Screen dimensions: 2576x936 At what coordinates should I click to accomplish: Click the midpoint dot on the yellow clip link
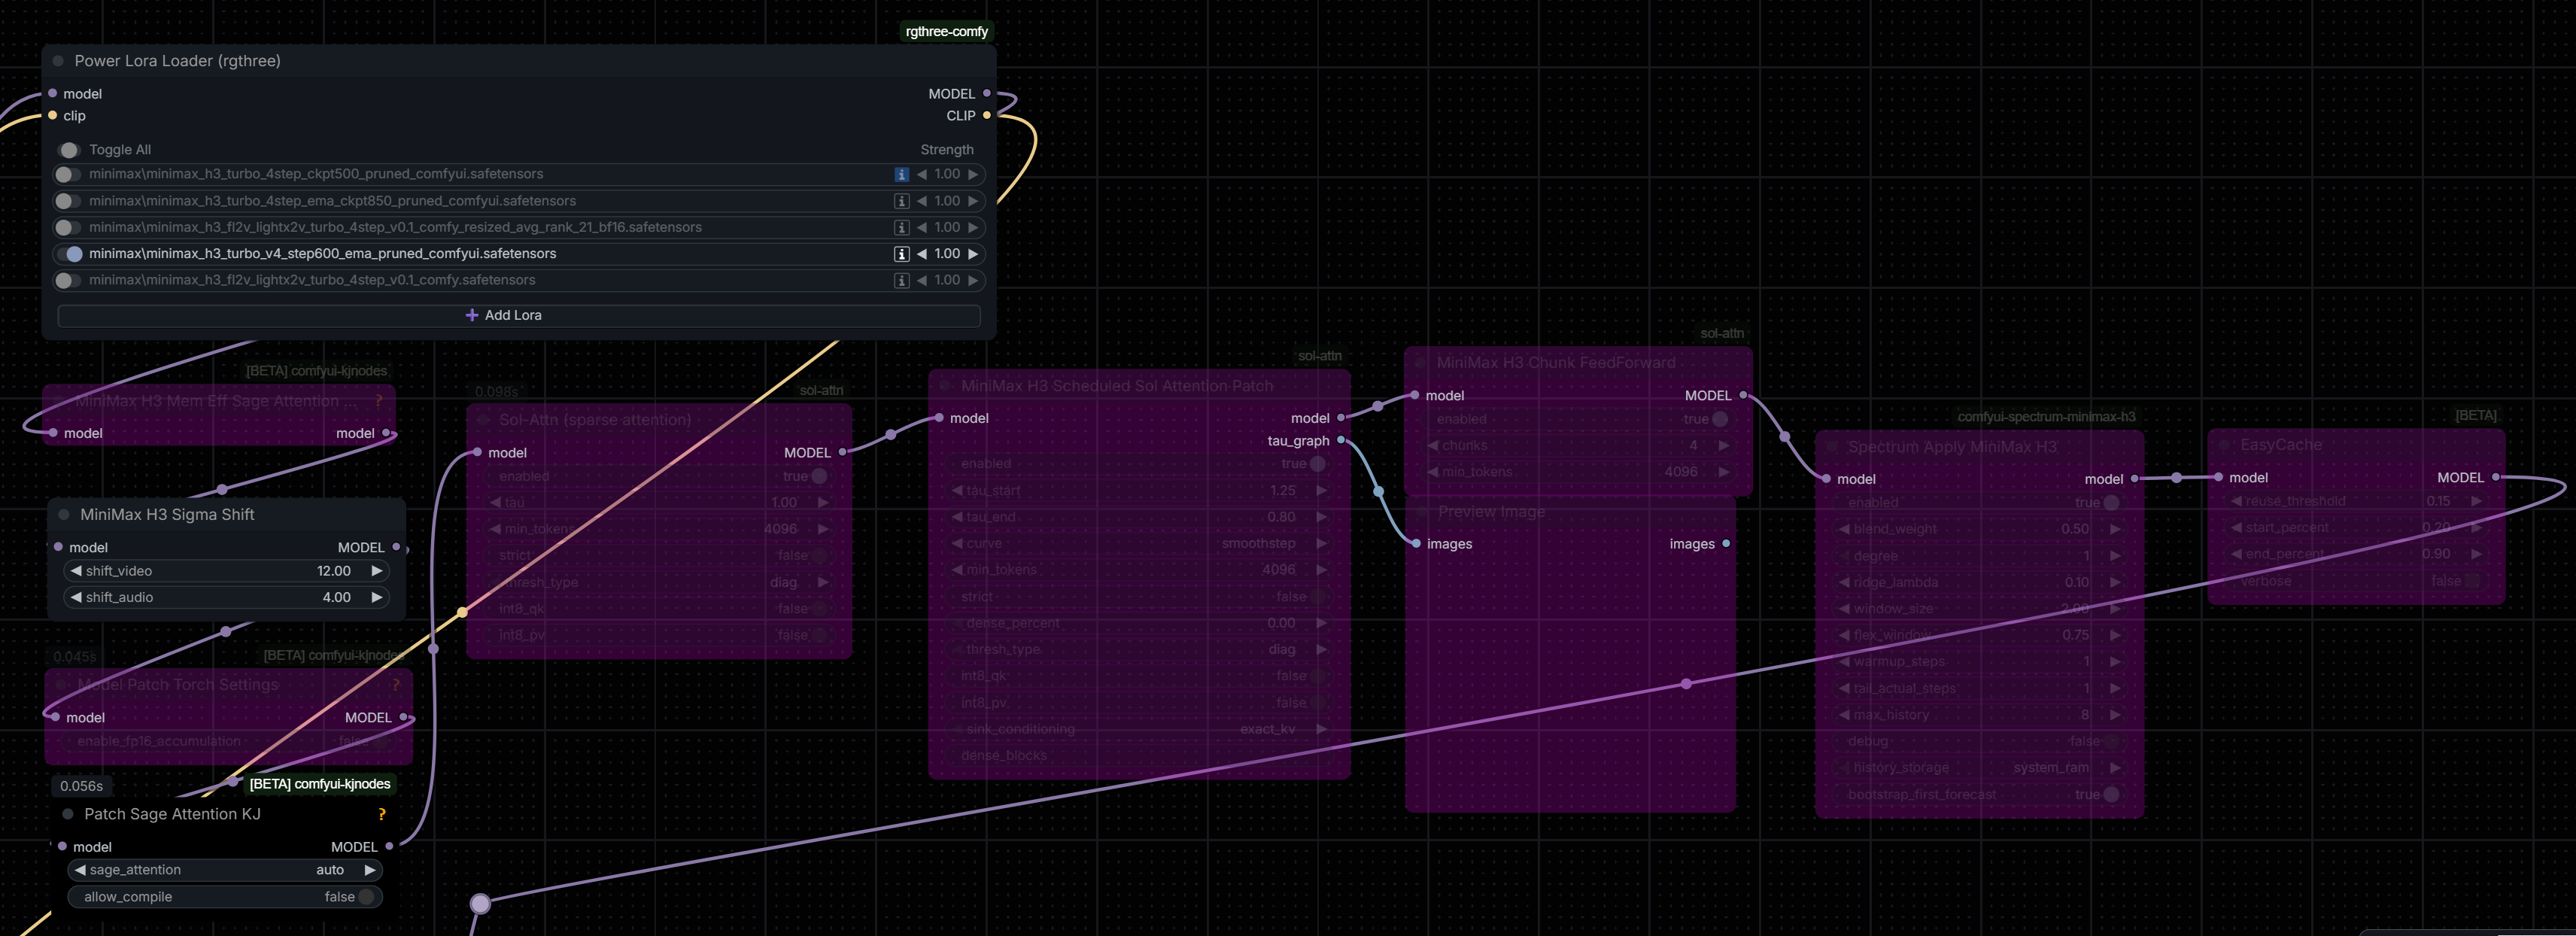[462, 612]
